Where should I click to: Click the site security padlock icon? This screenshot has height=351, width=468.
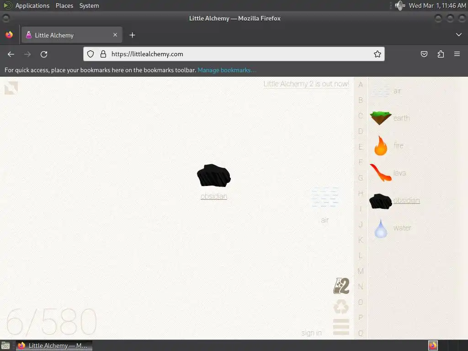pos(103,54)
